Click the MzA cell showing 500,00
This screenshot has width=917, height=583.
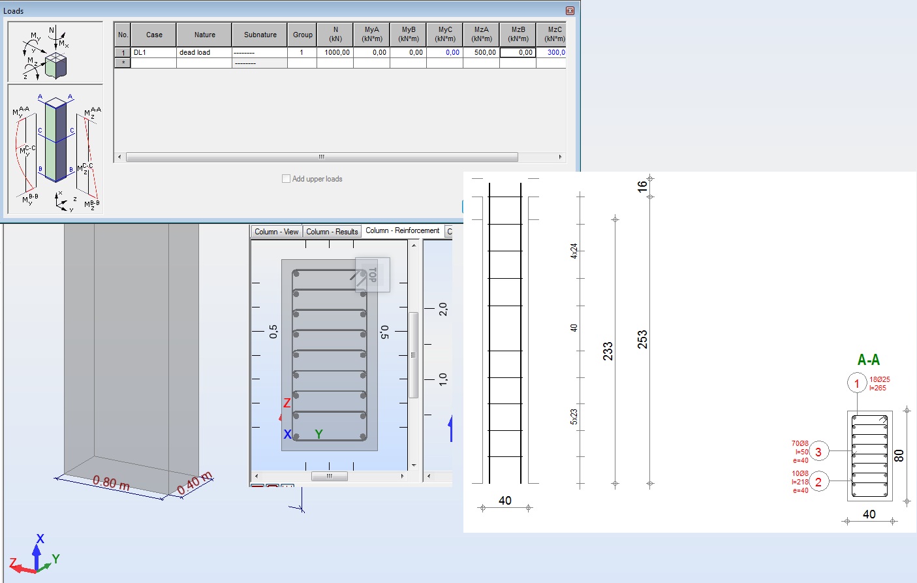pos(482,52)
